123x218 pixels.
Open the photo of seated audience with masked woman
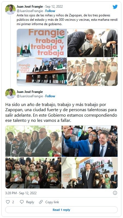92,72
